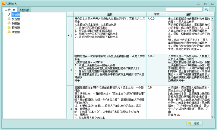Open the 专项分类 tab
The height and width of the screenshot is (130, 217).
pos(10,10)
